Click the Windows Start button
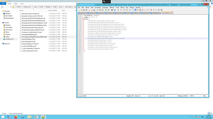The image size is (213, 119). pyautogui.click(x=2, y=117)
